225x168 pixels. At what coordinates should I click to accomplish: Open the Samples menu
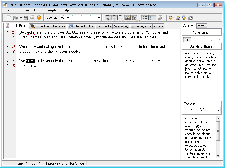pyautogui.click(x=52, y=10)
